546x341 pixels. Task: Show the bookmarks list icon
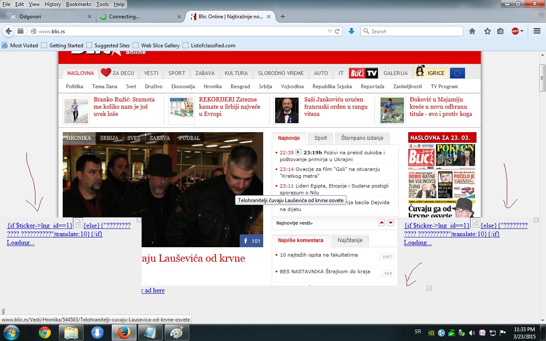[500, 31]
